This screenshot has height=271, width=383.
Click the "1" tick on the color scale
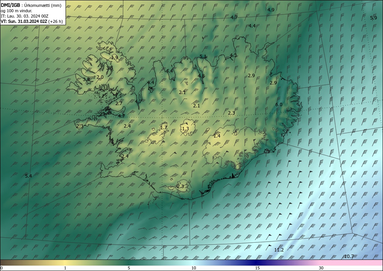65,268
